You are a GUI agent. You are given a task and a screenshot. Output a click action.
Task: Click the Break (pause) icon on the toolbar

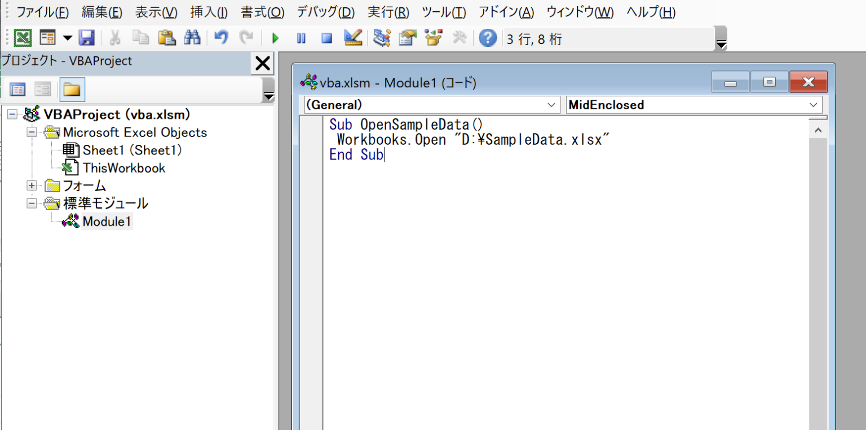tap(301, 37)
